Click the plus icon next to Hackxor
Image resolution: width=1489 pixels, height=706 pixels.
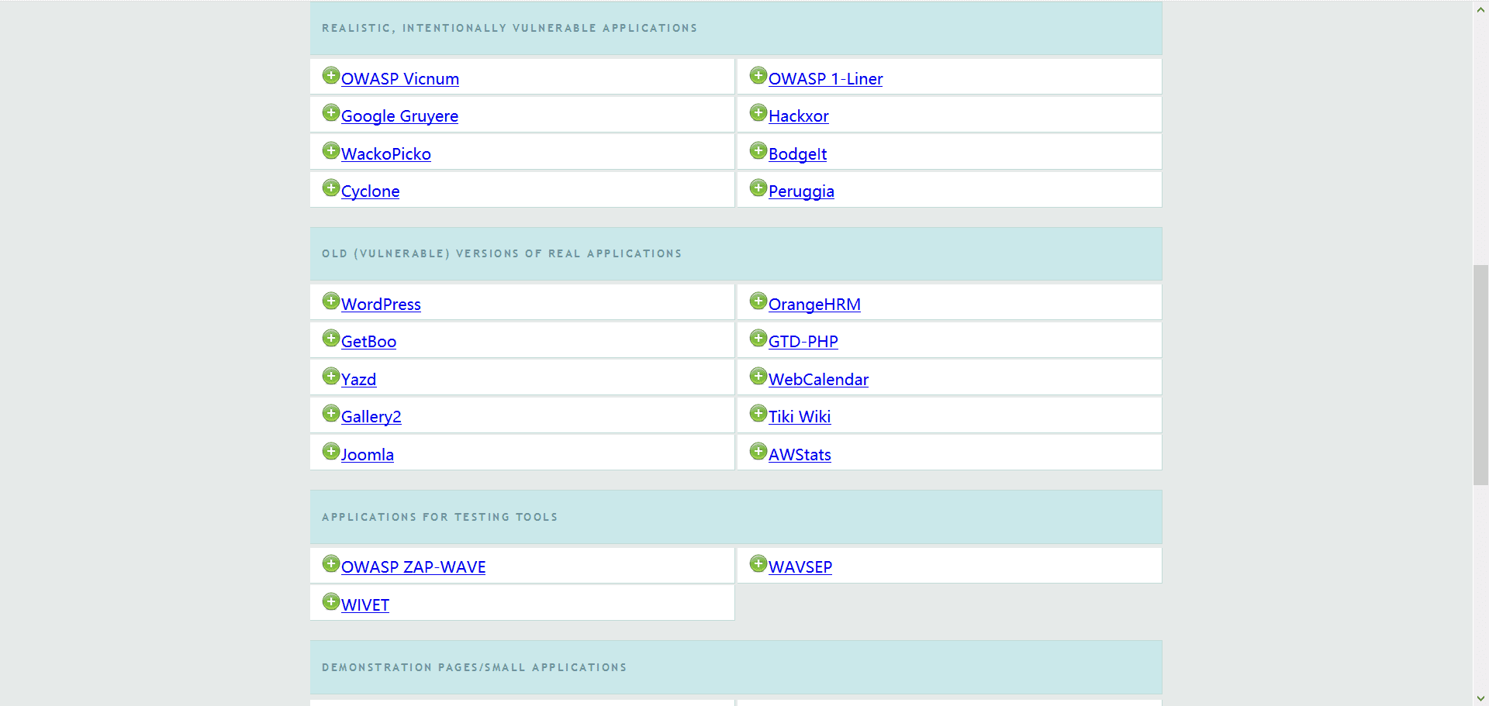pos(758,112)
